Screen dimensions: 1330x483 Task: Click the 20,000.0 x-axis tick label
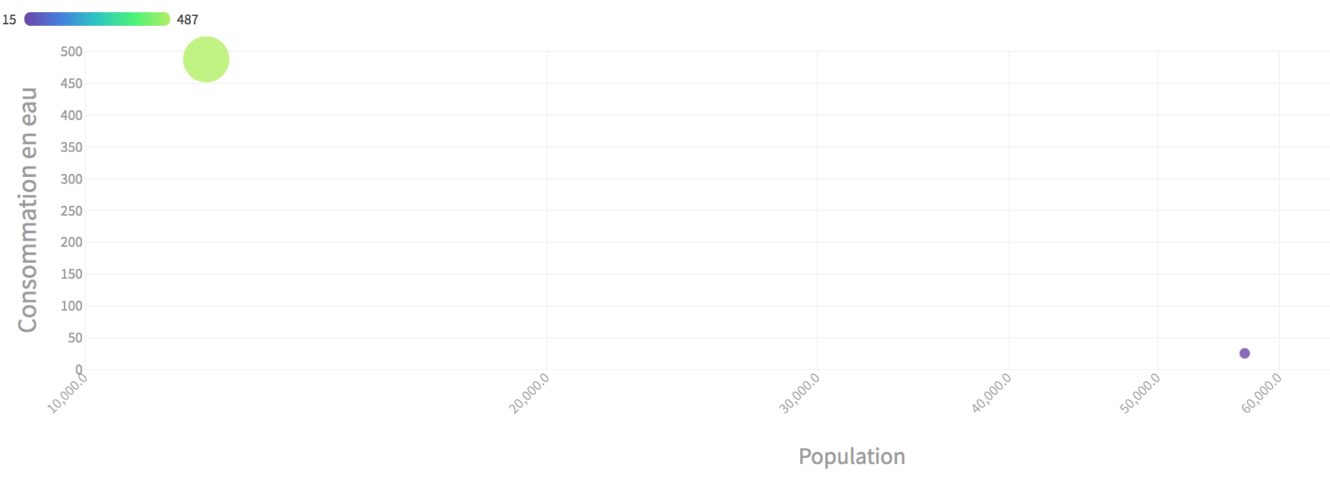[530, 393]
